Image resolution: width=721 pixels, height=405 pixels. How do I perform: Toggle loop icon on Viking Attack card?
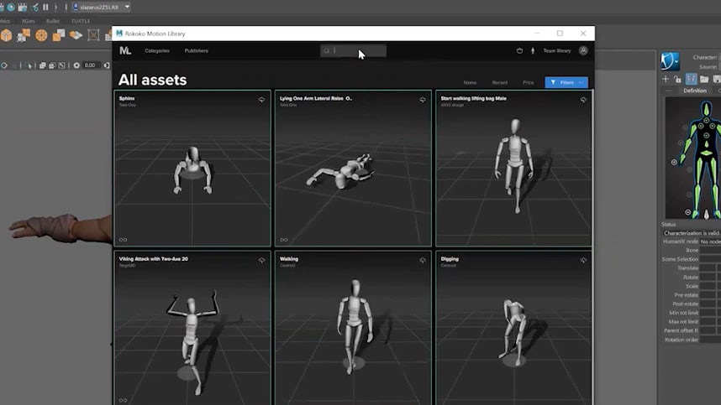(123, 400)
